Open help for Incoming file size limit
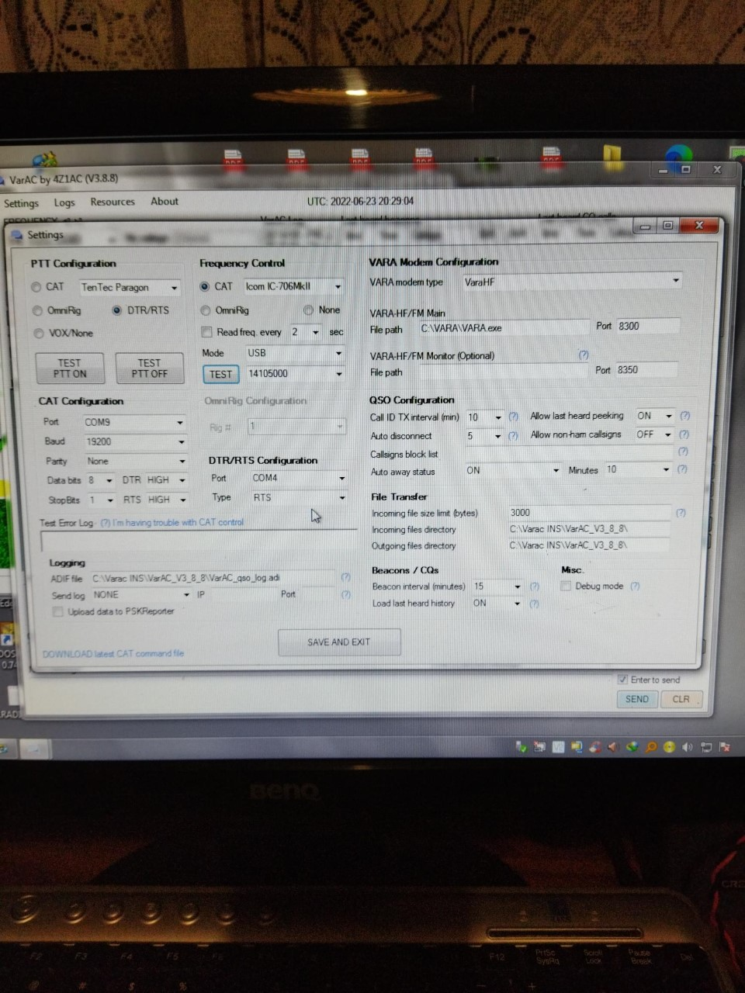This screenshot has height=993, width=745. point(681,513)
